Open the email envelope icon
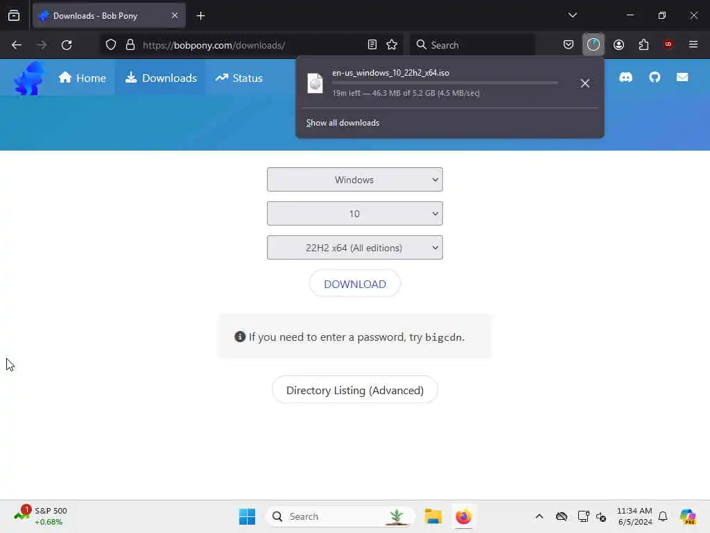 pos(682,78)
